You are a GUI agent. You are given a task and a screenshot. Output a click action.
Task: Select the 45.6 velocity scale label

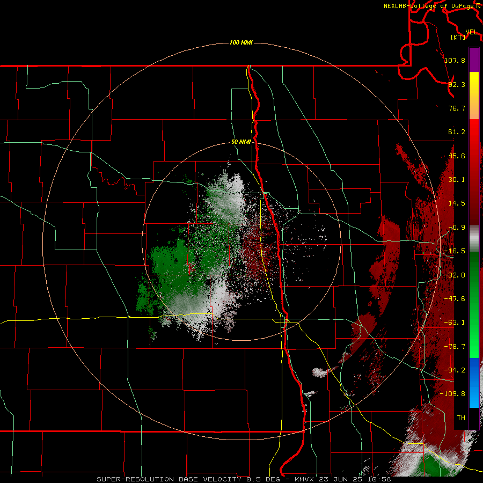(457, 156)
